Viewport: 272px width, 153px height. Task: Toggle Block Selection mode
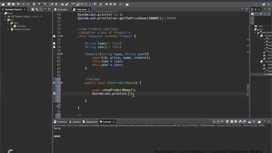tap(86, 4)
